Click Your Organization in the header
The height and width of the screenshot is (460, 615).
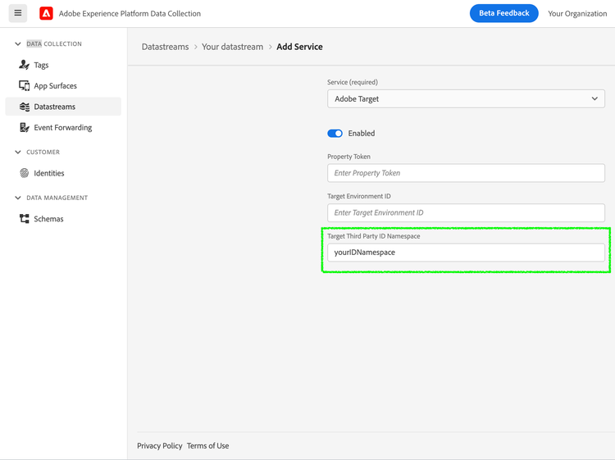[577, 13]
